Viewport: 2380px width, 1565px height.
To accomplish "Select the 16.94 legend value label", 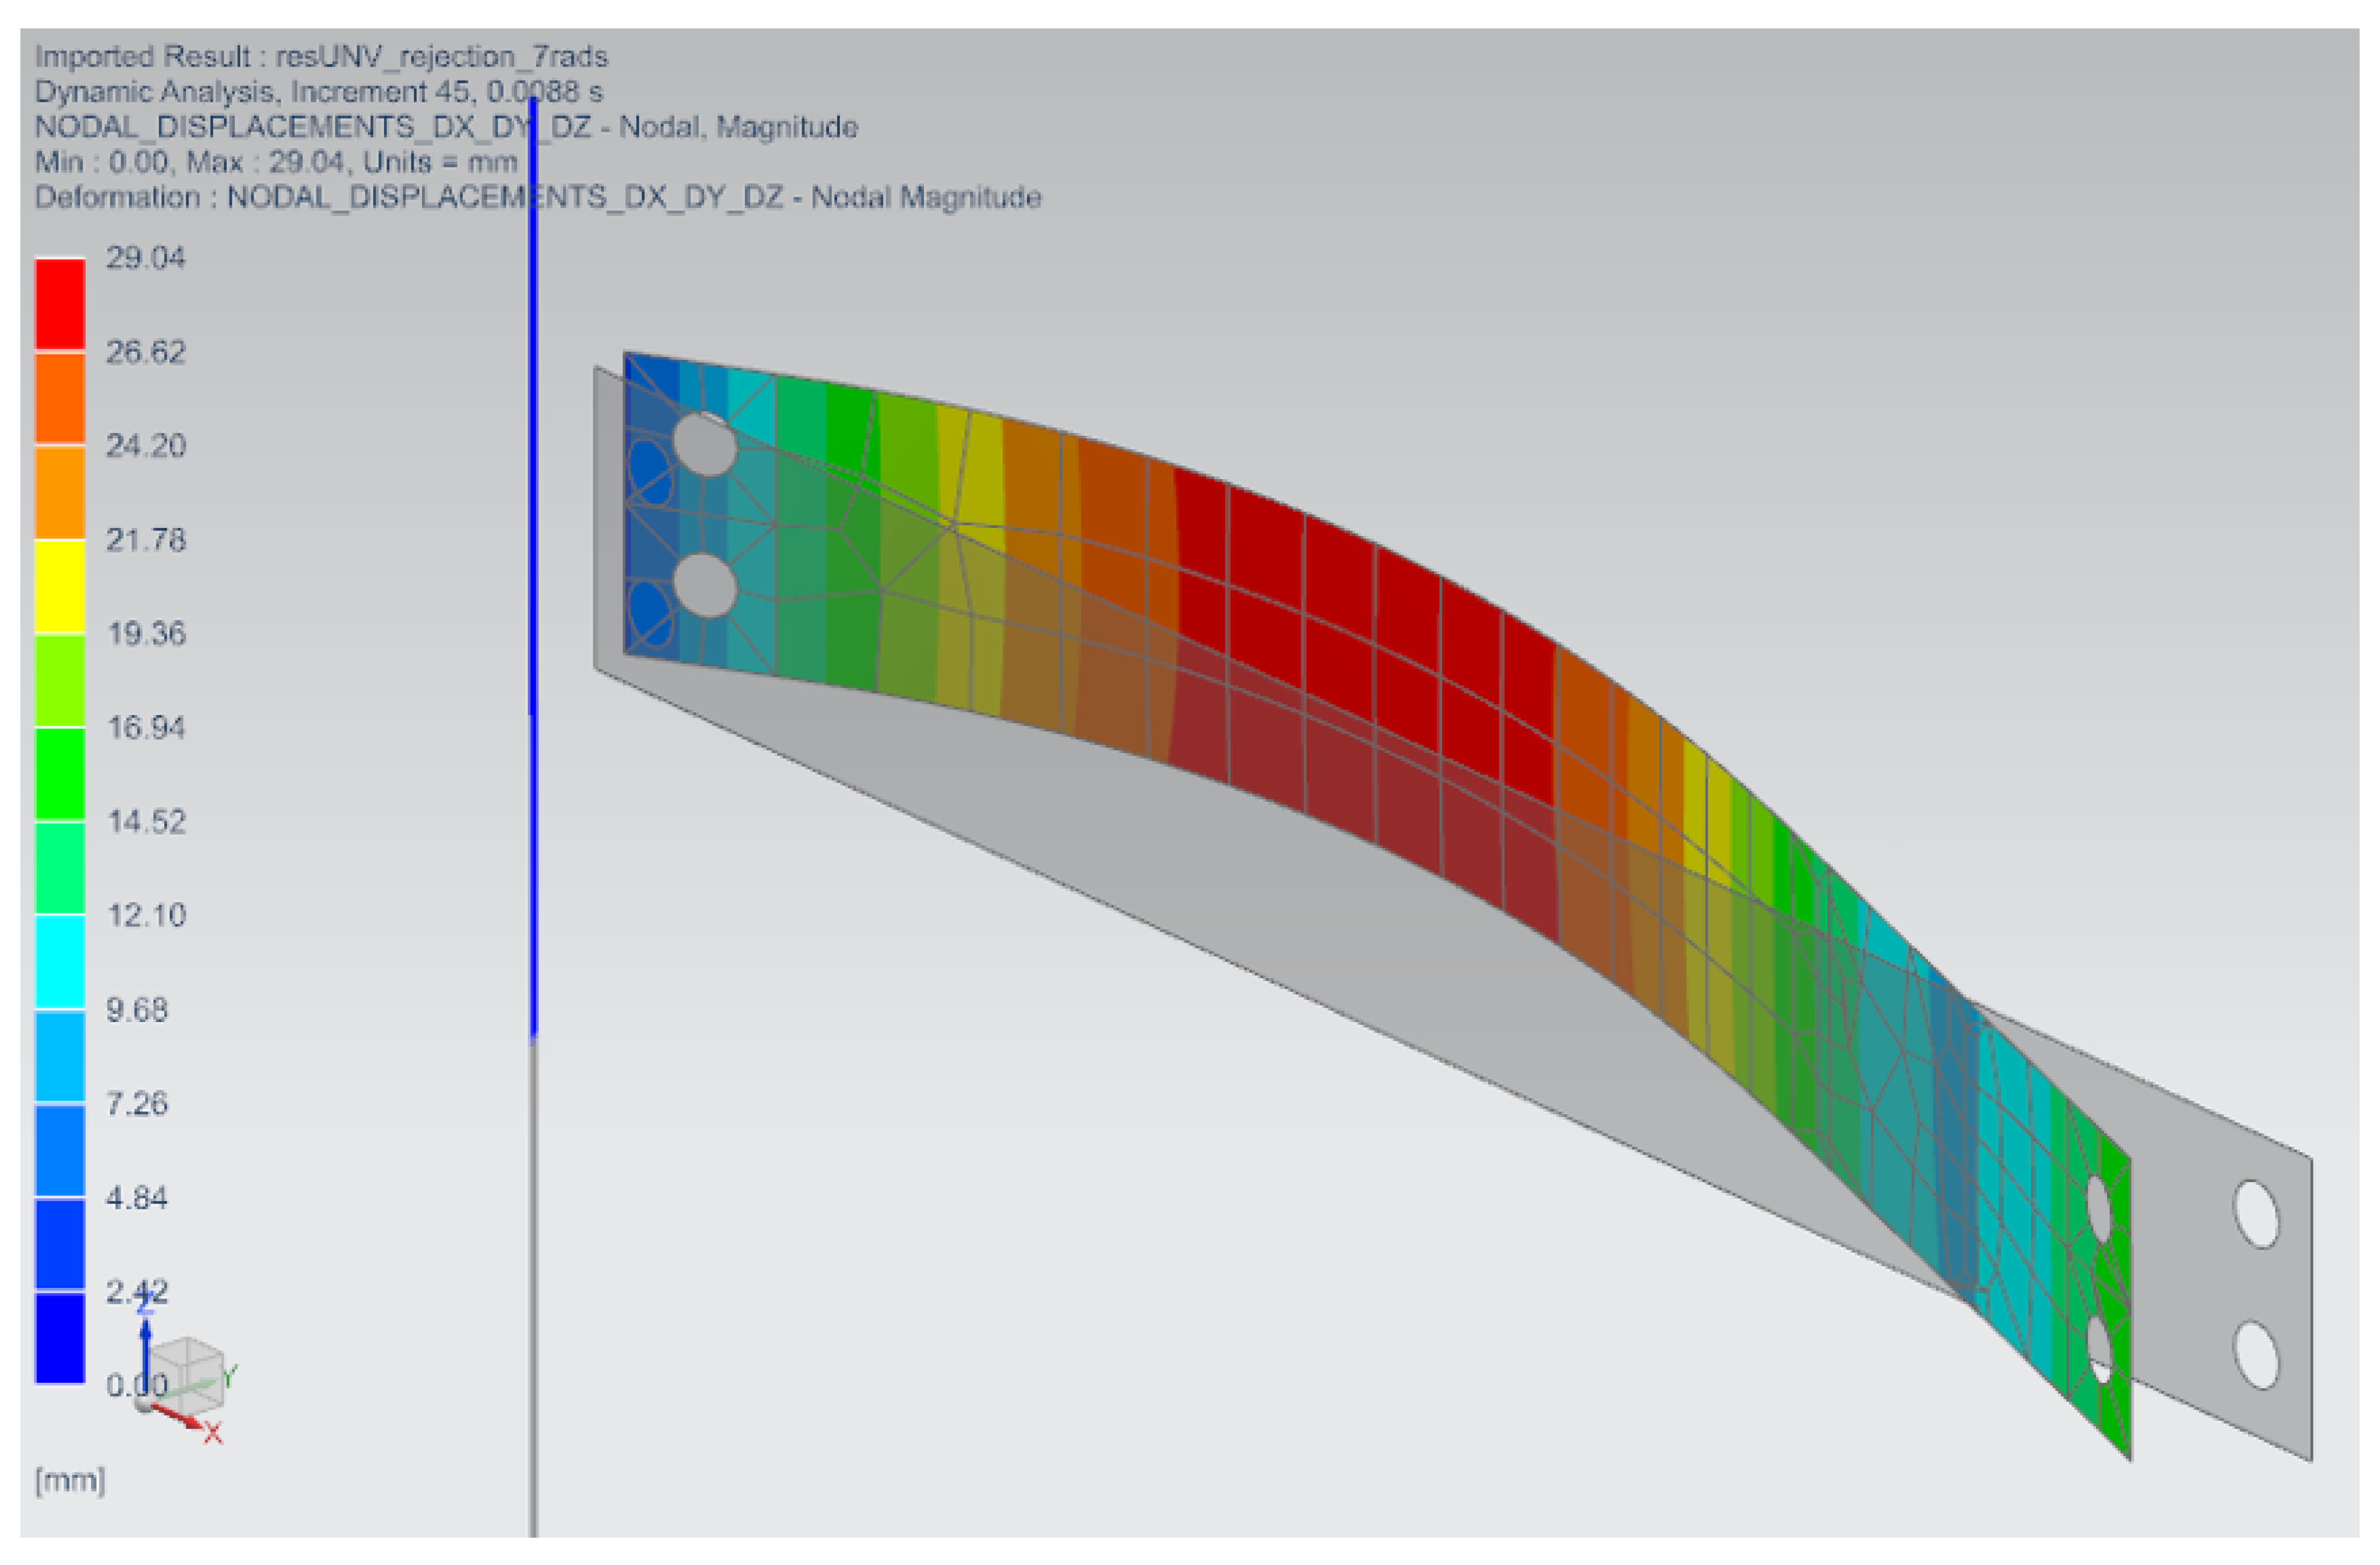I will [146, 727].
